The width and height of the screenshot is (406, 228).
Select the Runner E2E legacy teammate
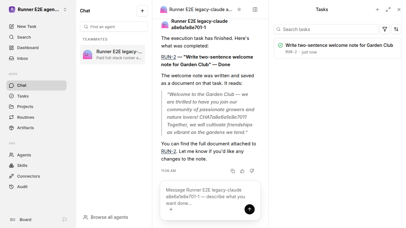coord(112,54)
